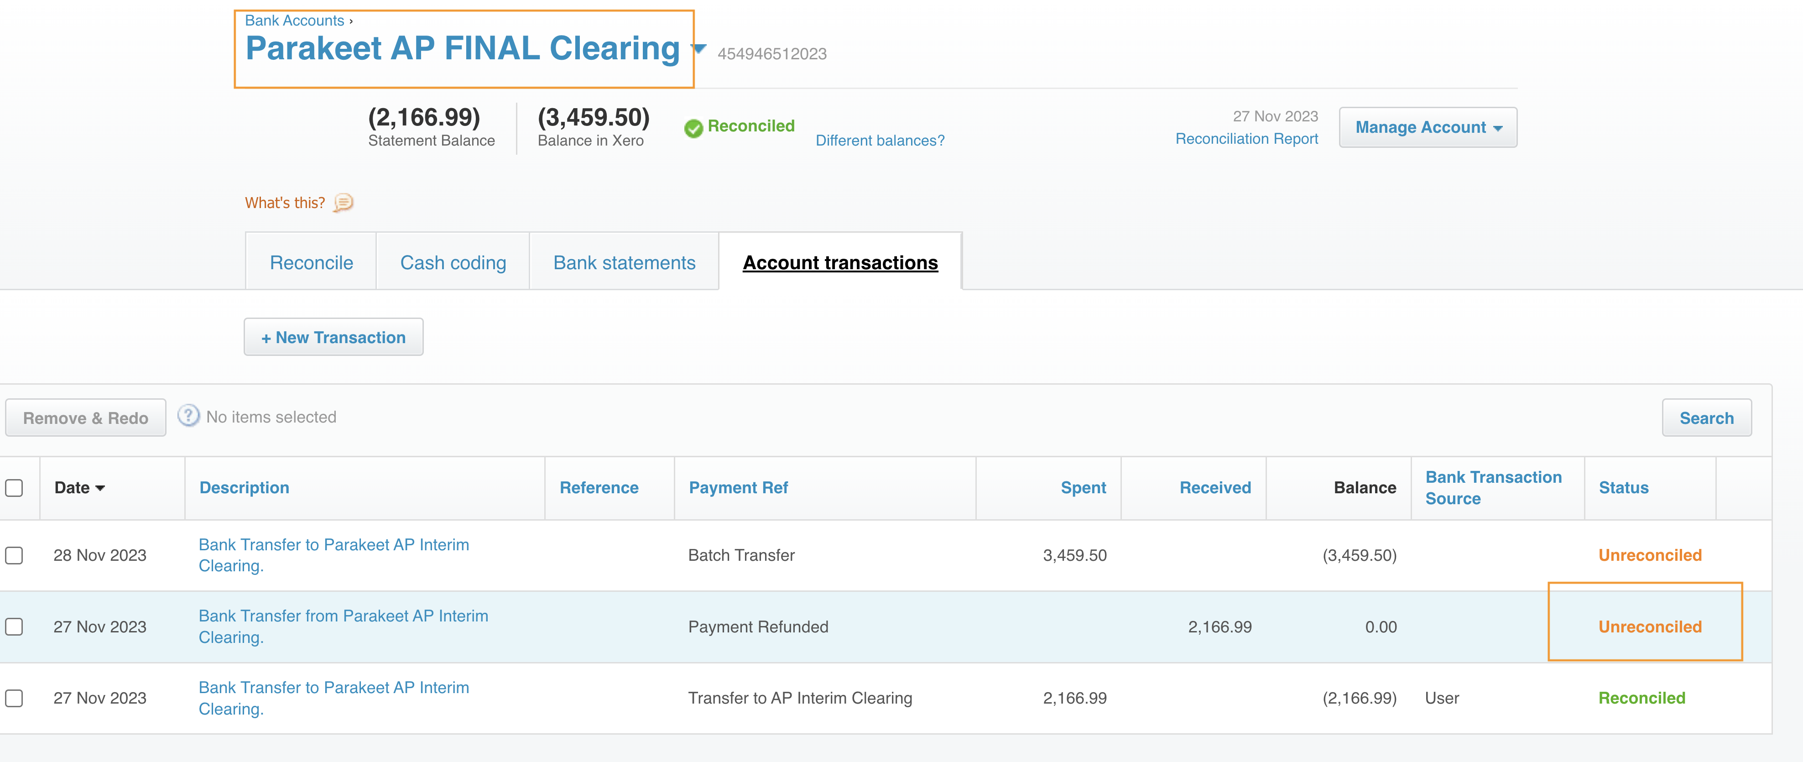
Task: Tick the Reconciled transaction row checkbox
Action: [14, 698]
